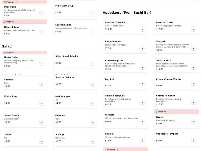Add Cream Cheese Wonton to order
The image size is (201, 151).
(193, 84)
